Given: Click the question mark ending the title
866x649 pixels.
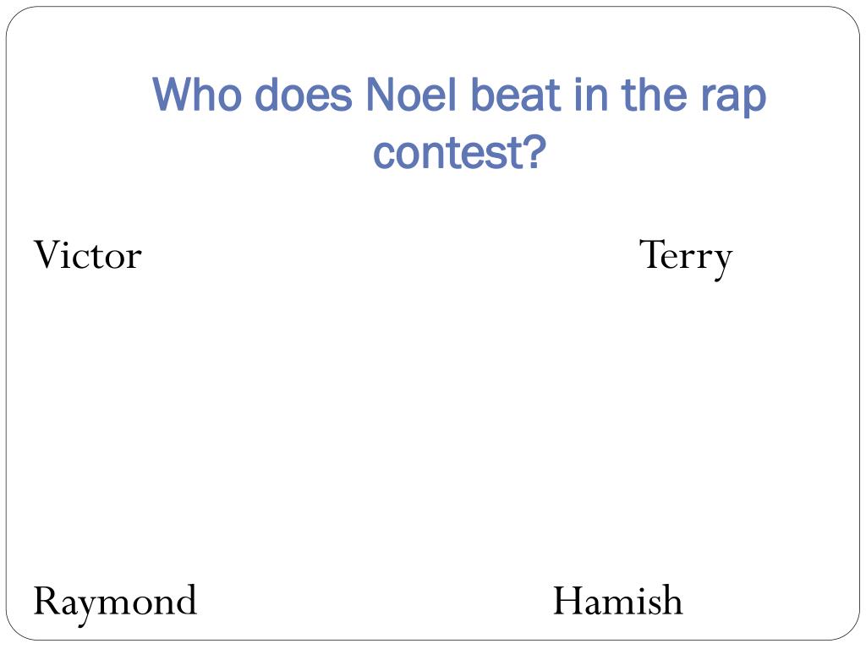Looking at the screenshot, I should (x=537, y=150).
